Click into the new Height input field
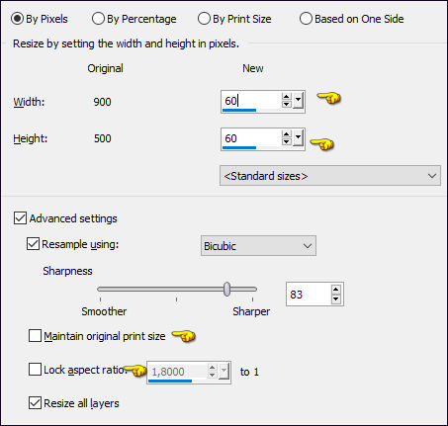Screen dimensions: 448x426 click(x=251, y=138)
